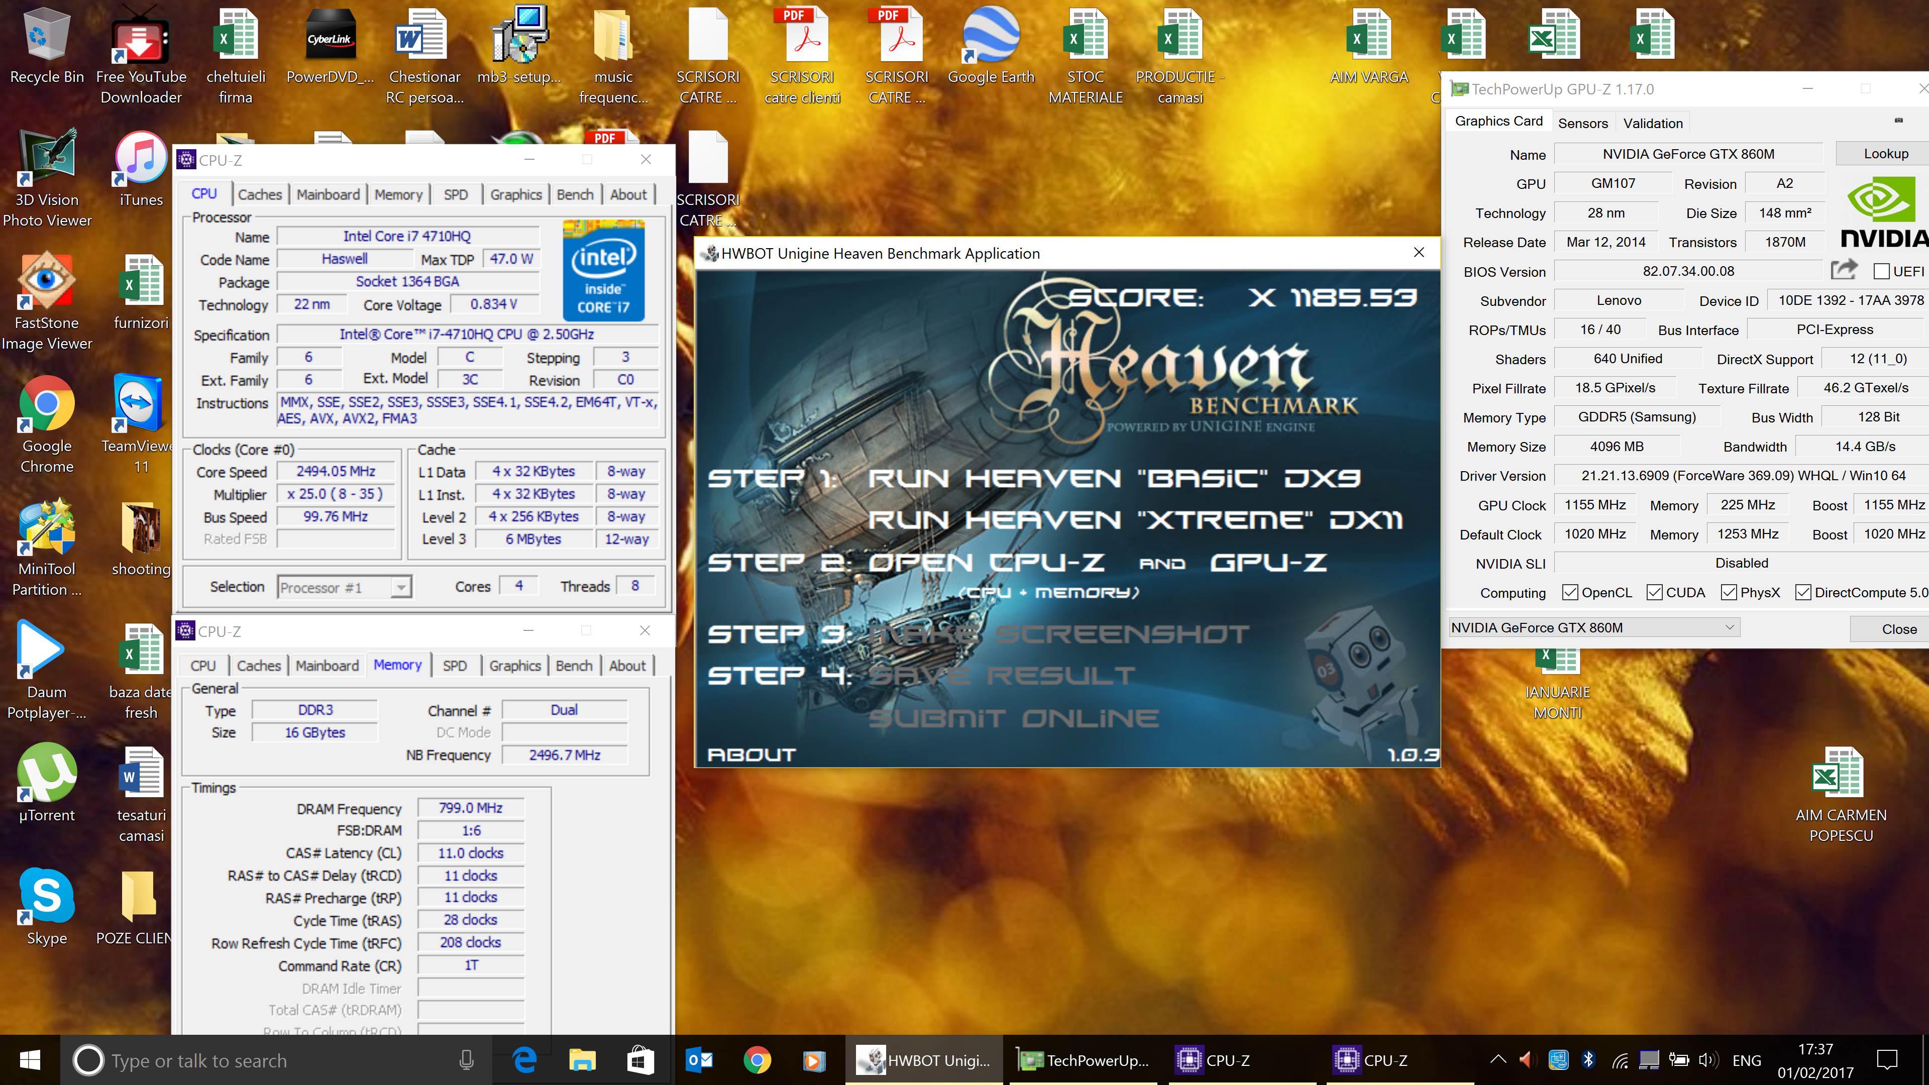Click the volume speaker tray icon
1929x1085 pixels.
(x=1707, y=1060)
